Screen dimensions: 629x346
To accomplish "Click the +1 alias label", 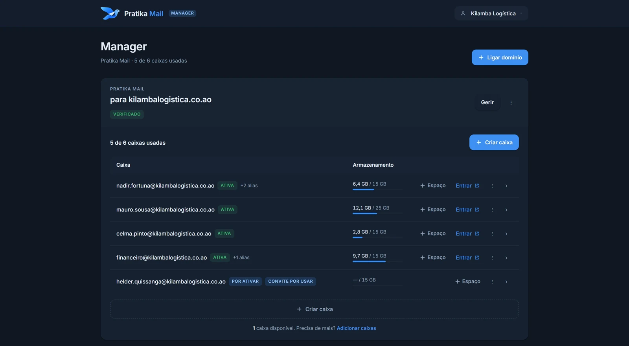I will [241, 258].
